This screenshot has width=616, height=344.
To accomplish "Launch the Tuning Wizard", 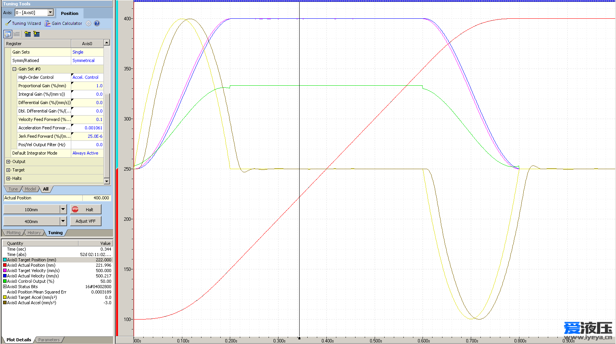I will point(23,23).
